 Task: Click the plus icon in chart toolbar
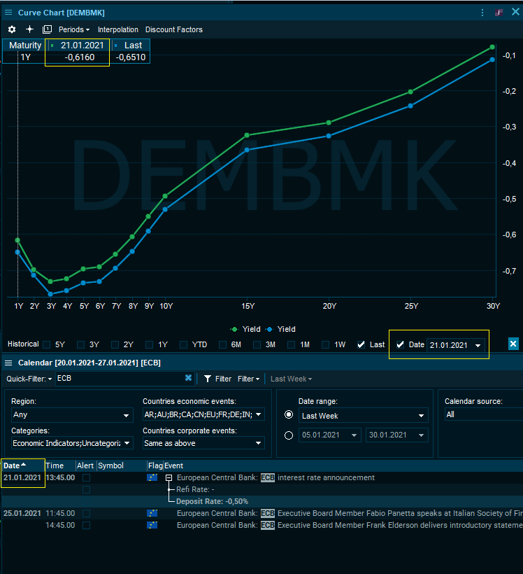[29, 29]
